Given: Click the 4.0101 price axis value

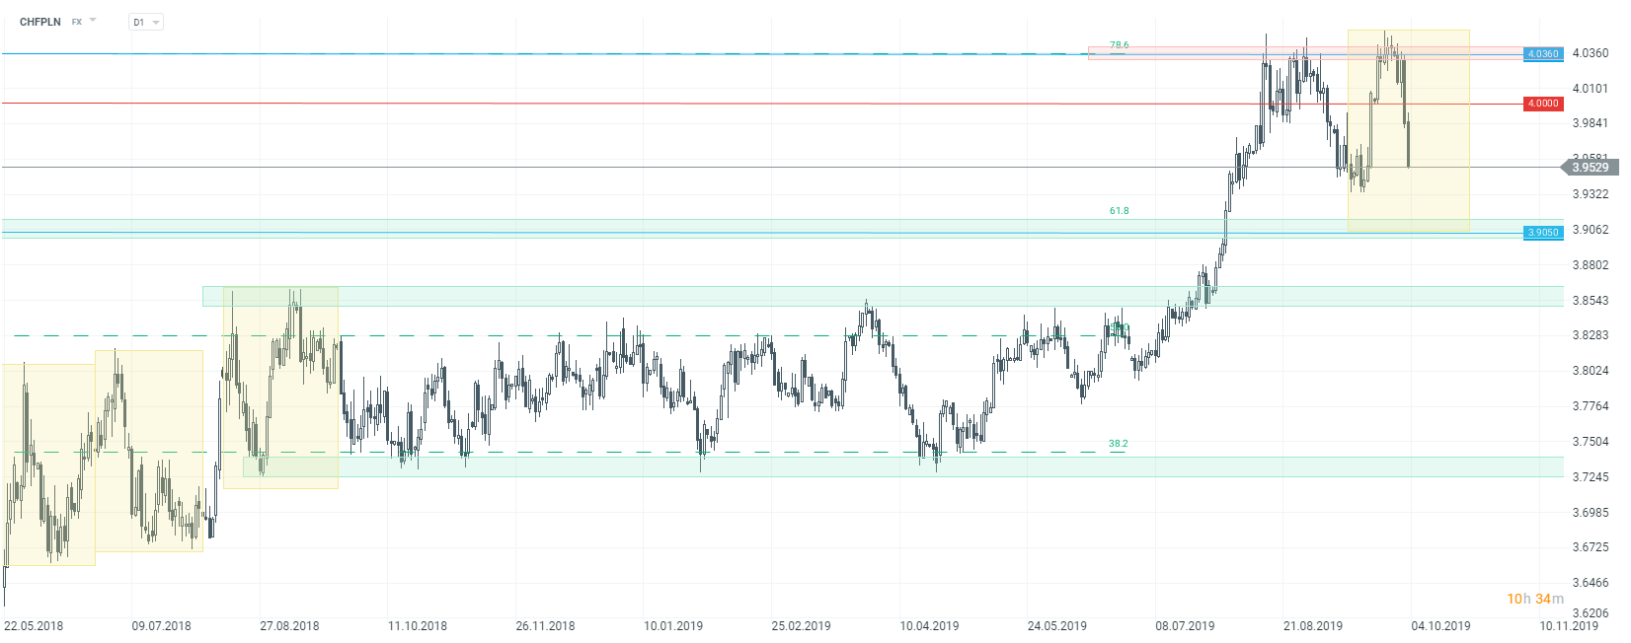Looking at the screenshot, I should [x=1591, y=89].
